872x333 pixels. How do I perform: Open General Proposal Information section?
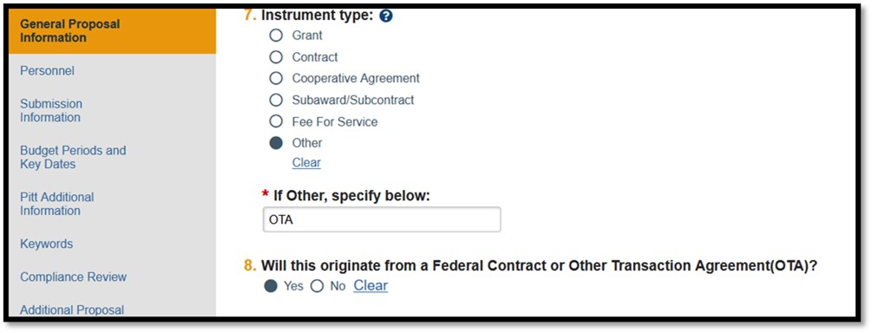(112, 31)
